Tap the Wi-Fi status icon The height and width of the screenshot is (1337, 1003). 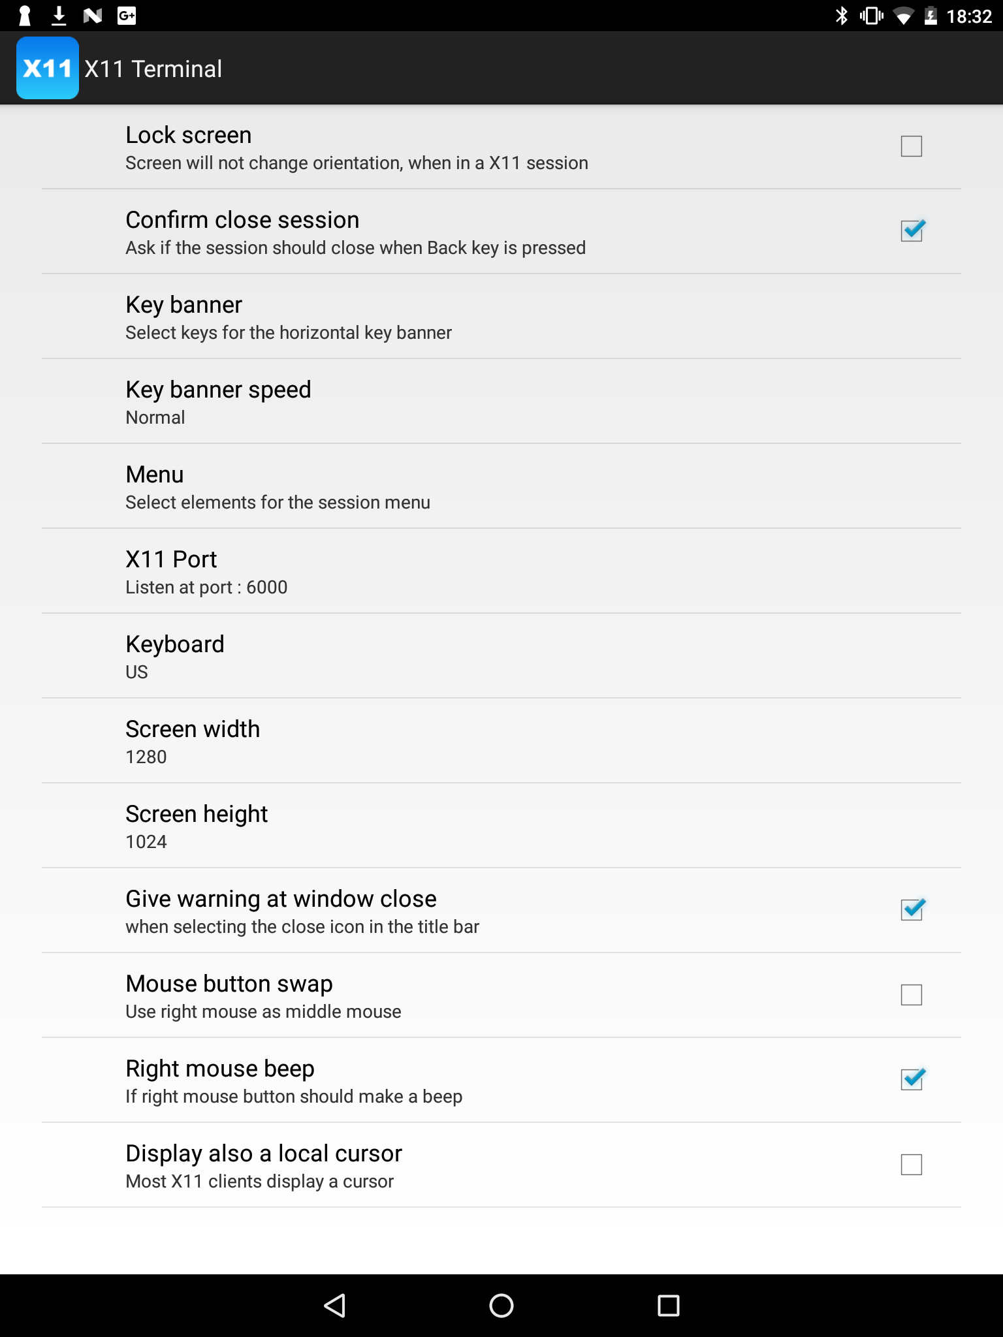[903, 16]
